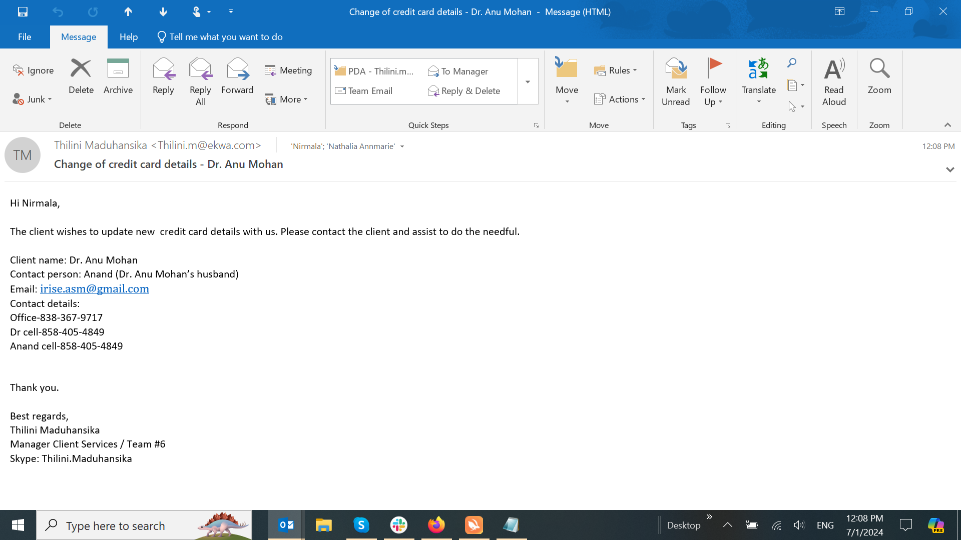
Task: Expand the Quick Steps gallery
Action: (x=528, y=81)
